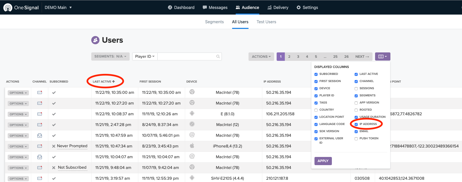
Task: Click the user search input field
Action: [187, 56]
